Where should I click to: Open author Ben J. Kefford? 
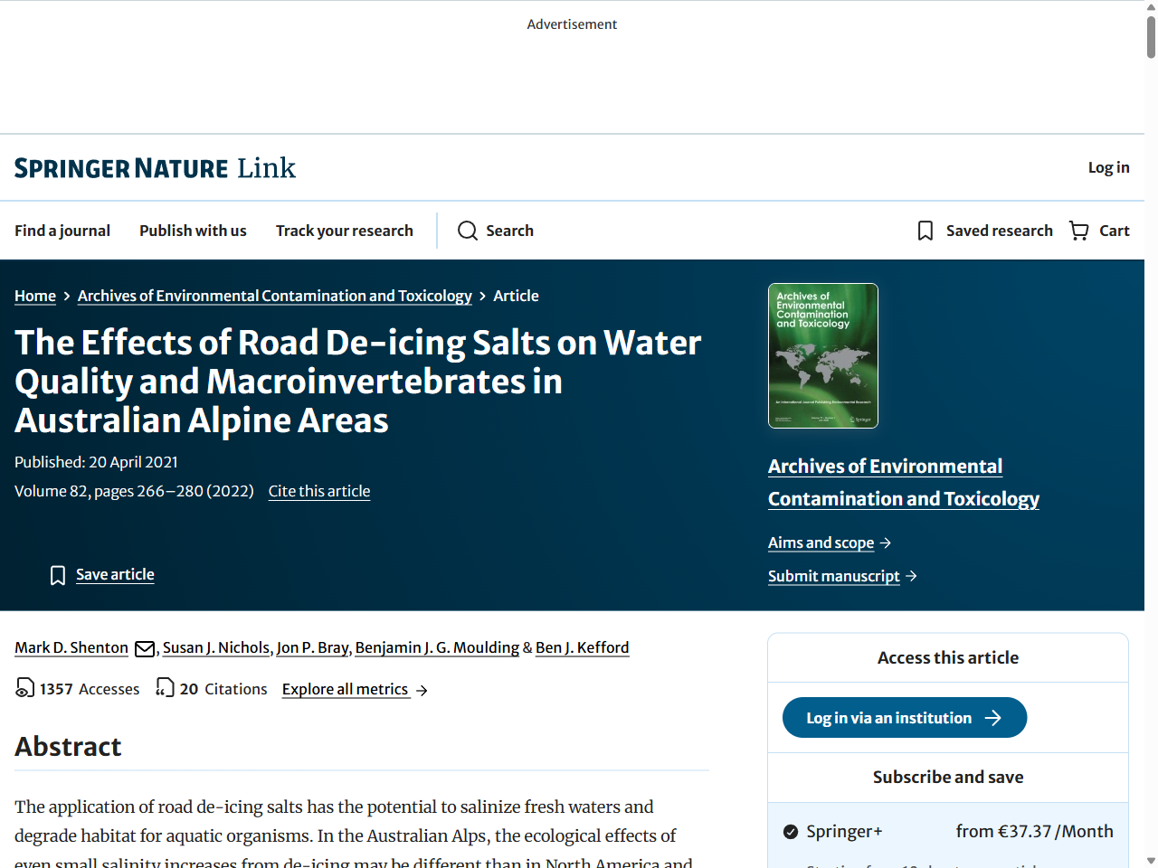pyautogui.click(x=582, y=647)
